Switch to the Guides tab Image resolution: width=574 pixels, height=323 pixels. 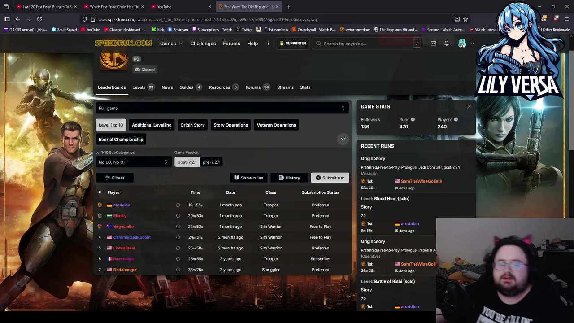(x=191, y=87)
